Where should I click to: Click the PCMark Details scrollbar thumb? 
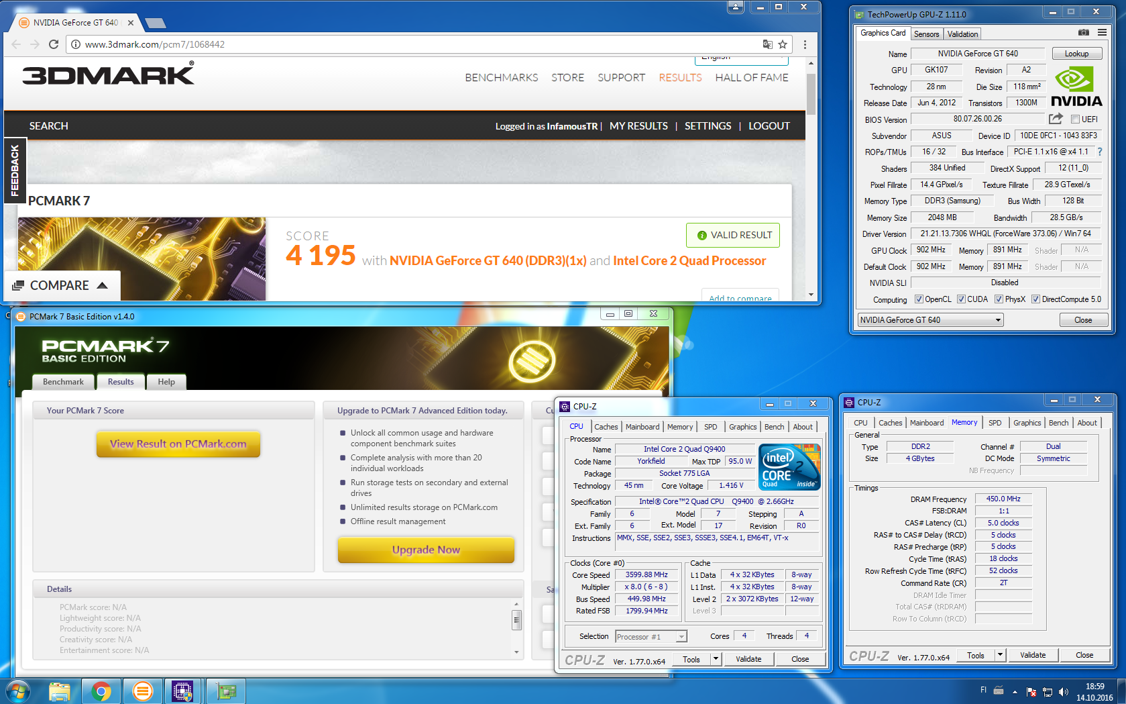pos(516,619)
